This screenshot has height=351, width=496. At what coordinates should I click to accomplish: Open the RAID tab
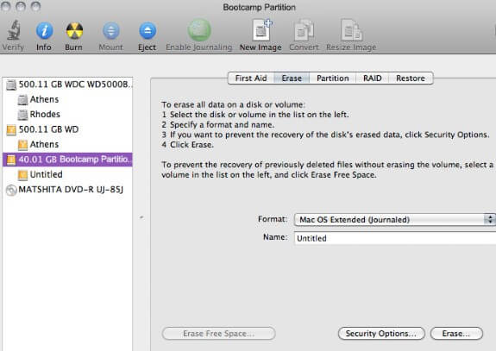pos(373,78)
